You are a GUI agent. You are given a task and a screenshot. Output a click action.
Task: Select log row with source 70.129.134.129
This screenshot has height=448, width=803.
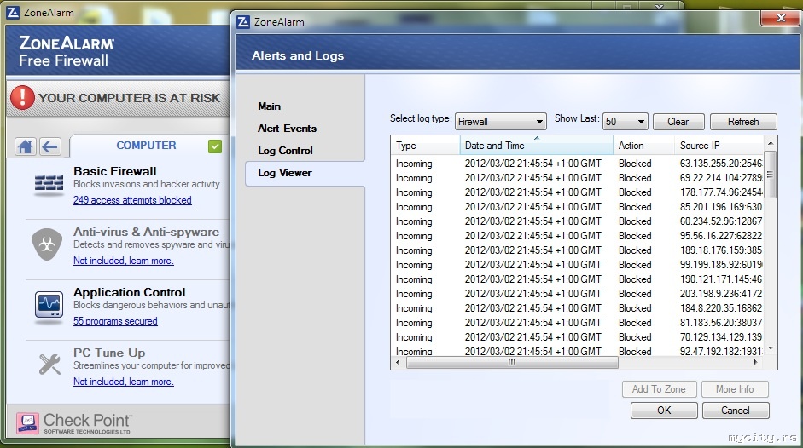pyautogui.click(x=577, y=337)
